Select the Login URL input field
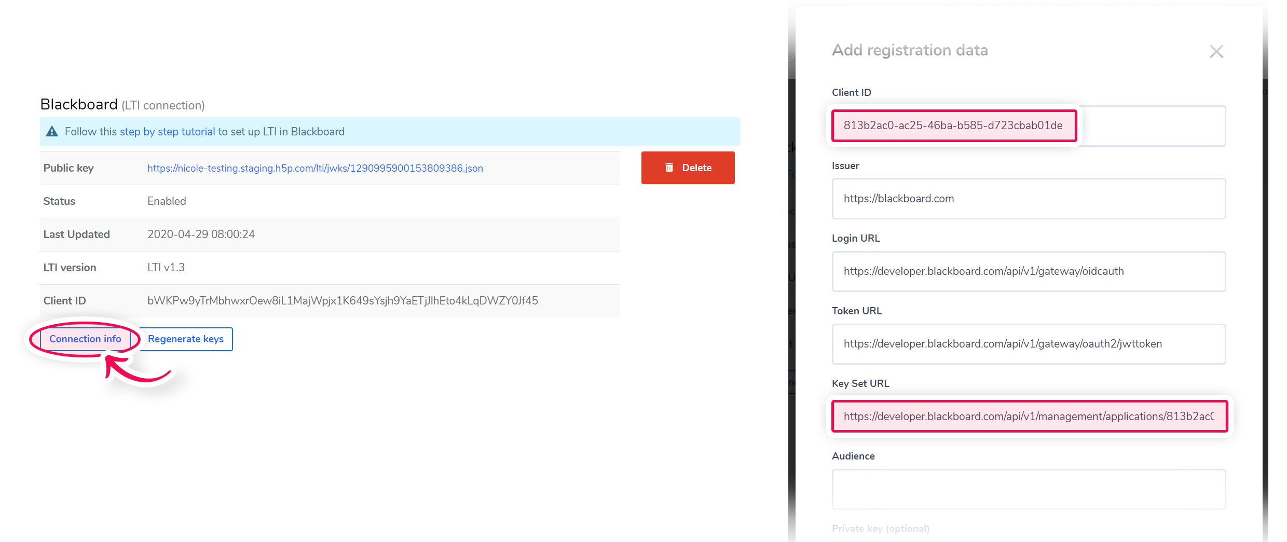The height and width of the screenshot is (542, 1287). pyautogui.click(x=1028, y=271)
